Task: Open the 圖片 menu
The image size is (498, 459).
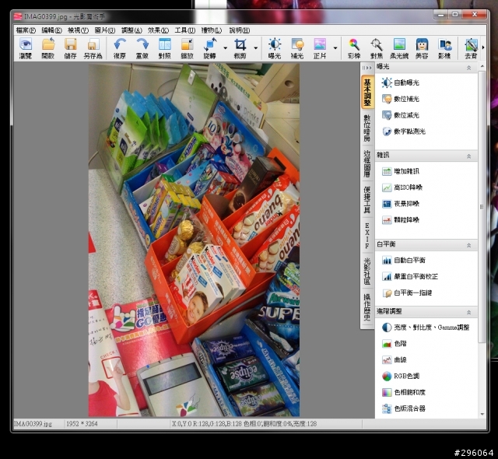Action: pyautogui.click(x=105, y=30)
